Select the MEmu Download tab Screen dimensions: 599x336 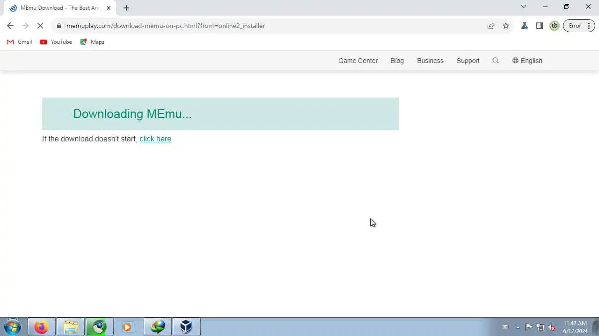tap(60, 8)
